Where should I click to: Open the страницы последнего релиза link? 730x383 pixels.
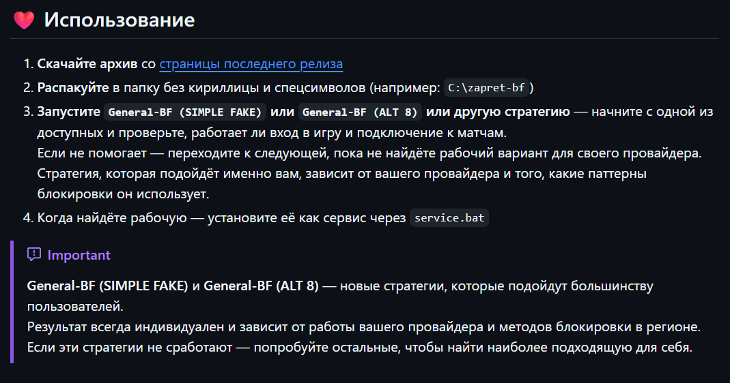251,63
